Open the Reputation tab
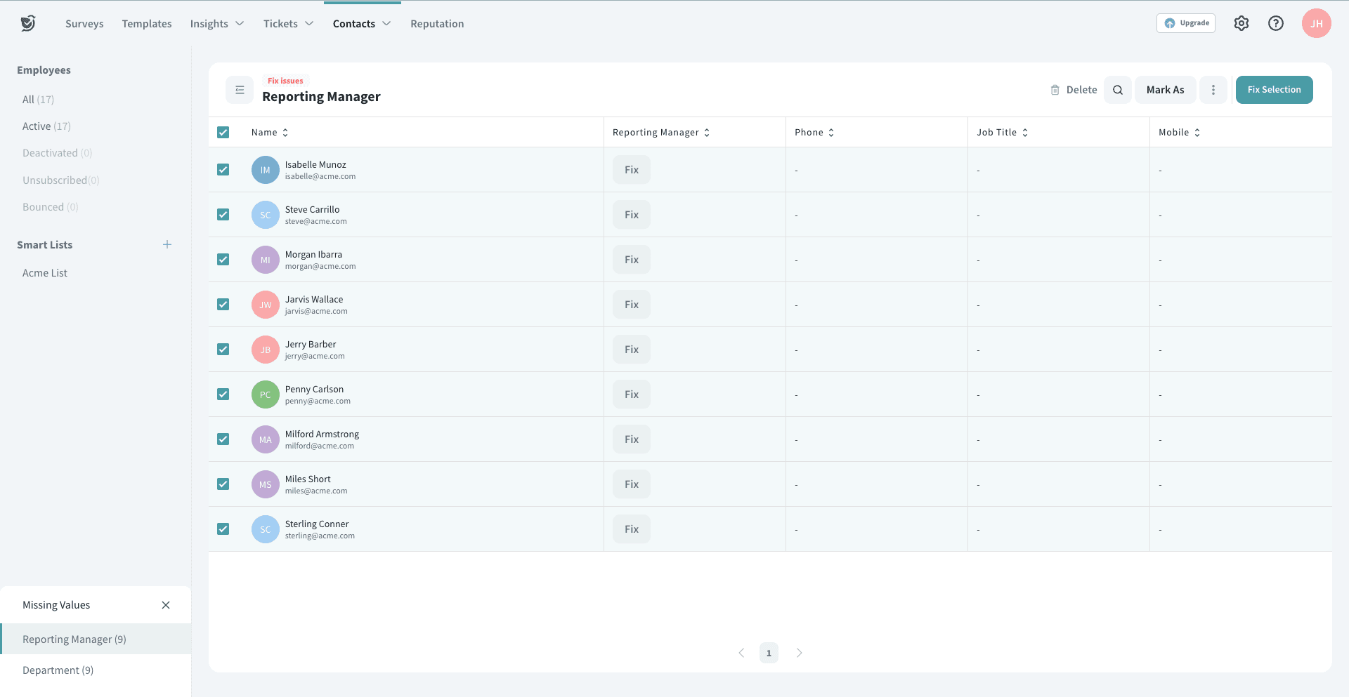The height and width of the screenshot is (697, 1349). pyautogui.click(x=437, y=24)
